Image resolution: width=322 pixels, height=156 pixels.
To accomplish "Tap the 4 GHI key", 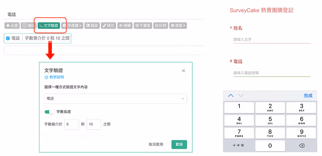I will (x=239, y=120).
